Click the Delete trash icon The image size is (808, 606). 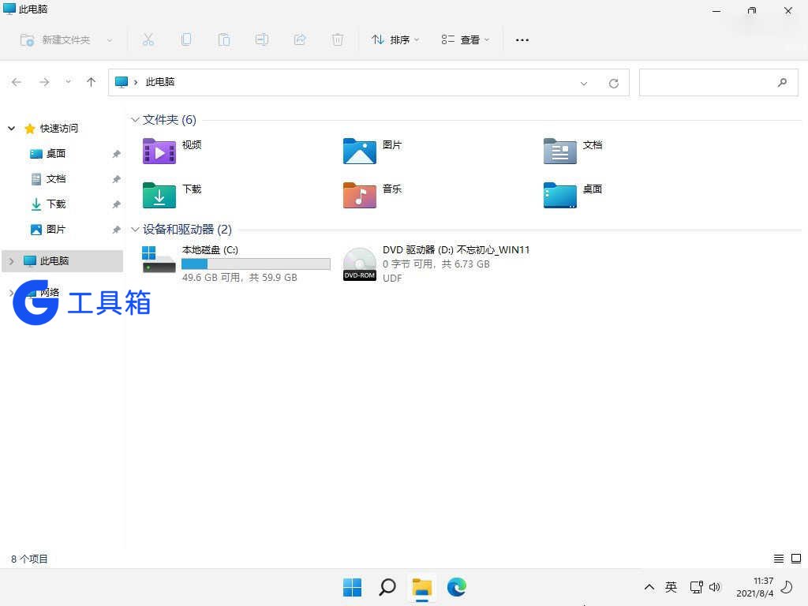click(338, 39)
